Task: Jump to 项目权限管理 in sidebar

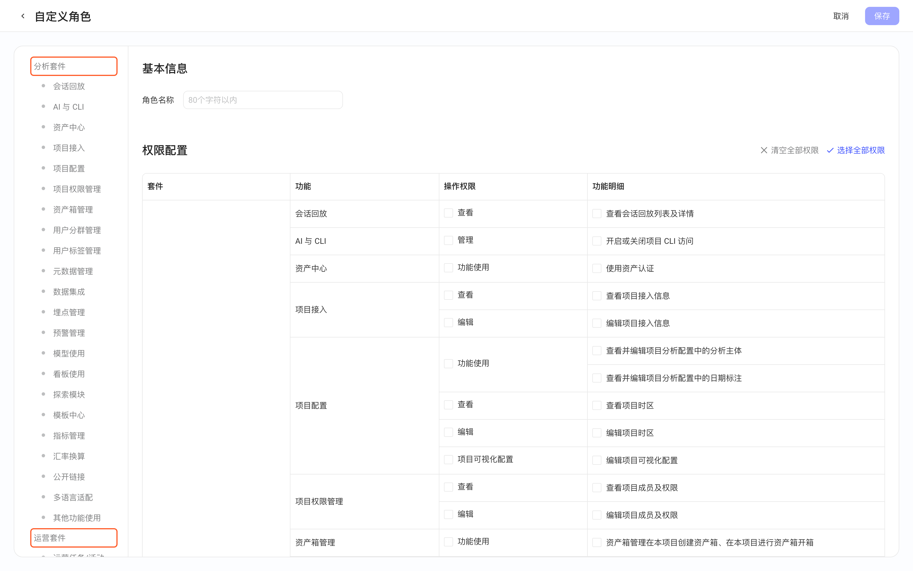Action: click(x=77, y=189)
